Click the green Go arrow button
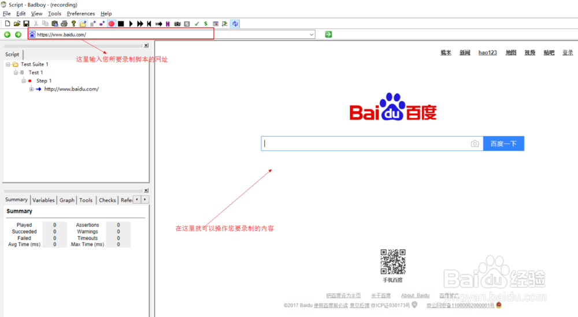Screen dimensions: 578x317 tap(328, 34)
